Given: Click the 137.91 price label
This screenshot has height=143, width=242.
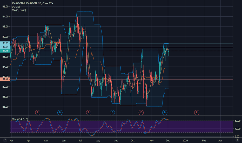Looking at the screenshot, I should coord(5,47).
